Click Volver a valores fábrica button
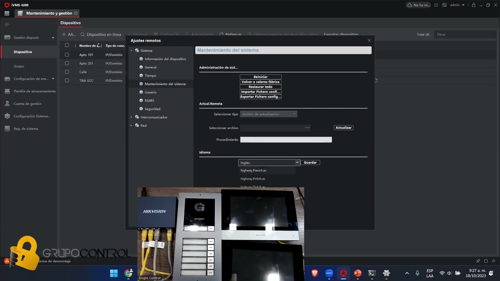Screen dimensions: 500x281 tap(261, 82)
